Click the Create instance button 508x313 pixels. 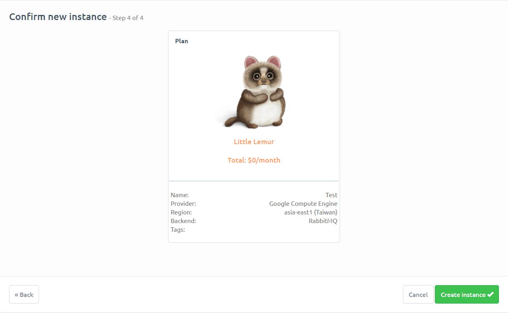point(467,295)
